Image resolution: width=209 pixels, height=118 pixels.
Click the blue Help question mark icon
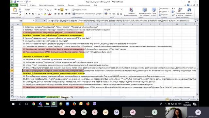point(188,5)
